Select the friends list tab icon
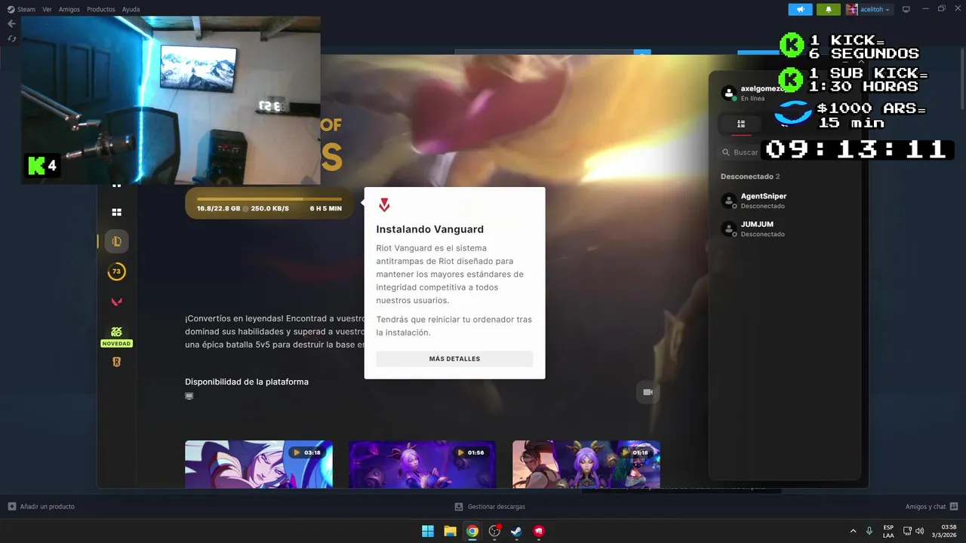 click(741, 124)
